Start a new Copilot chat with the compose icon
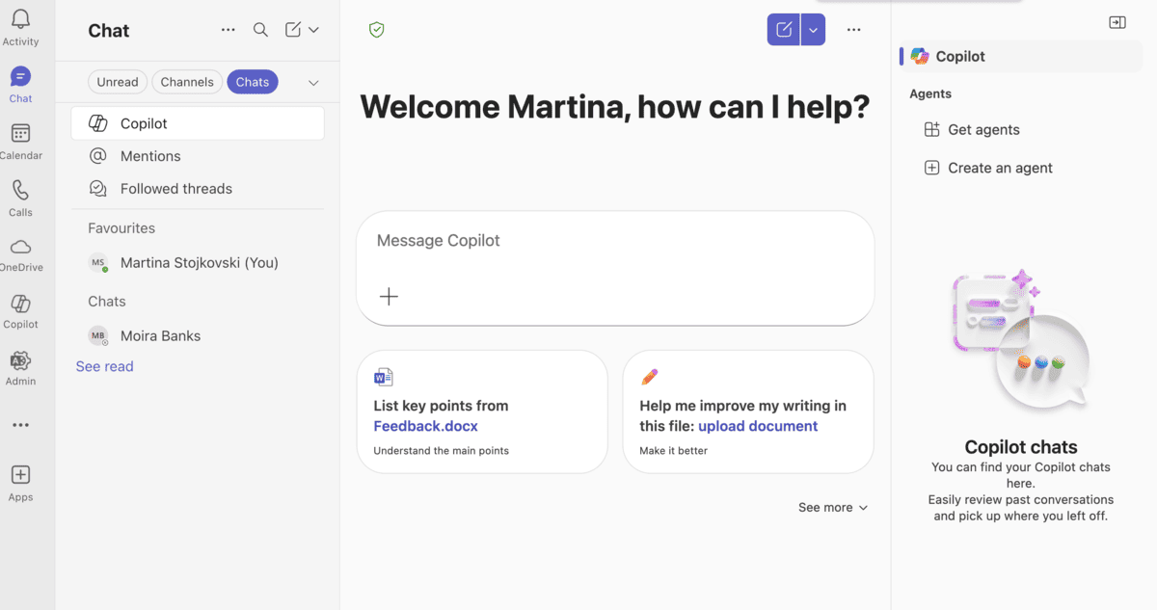1157x610 pixels. 783,29
